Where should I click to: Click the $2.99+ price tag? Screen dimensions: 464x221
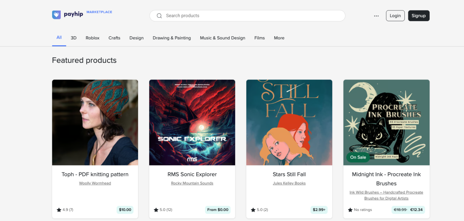point(319,210)
